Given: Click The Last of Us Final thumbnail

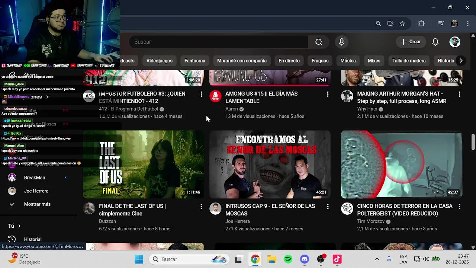Looking at the screenshot, I should click(x=144, y=164).
